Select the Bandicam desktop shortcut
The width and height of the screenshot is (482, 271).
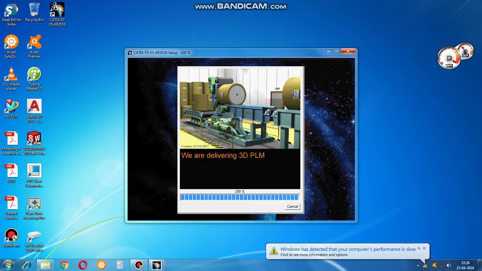coord(11,238)
